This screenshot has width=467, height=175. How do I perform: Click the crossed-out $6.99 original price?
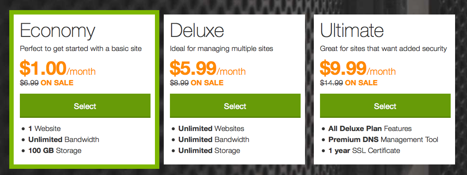(x=29, y=83)
